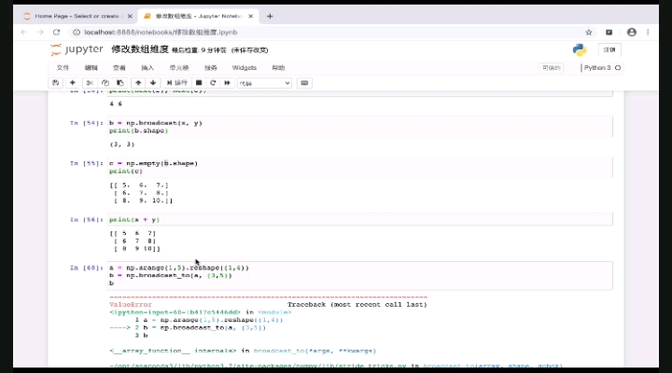The height and width of the screenshot is (373, 672).
Task: Switch to the Home Page browser tab
Action: coord(77,16)
